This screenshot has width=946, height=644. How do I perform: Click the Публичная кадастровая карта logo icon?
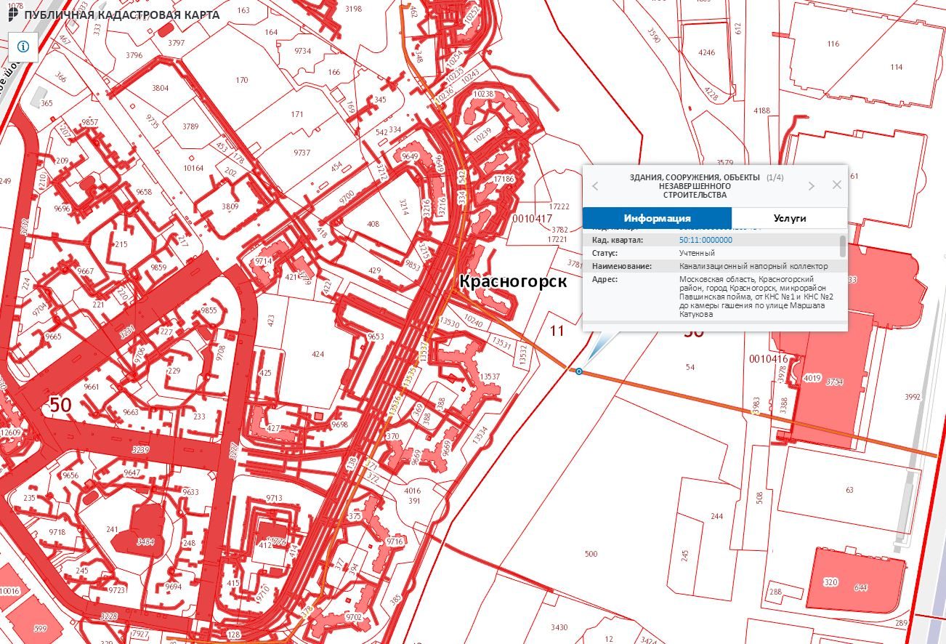pyautogui.click(x=13, y=14)
